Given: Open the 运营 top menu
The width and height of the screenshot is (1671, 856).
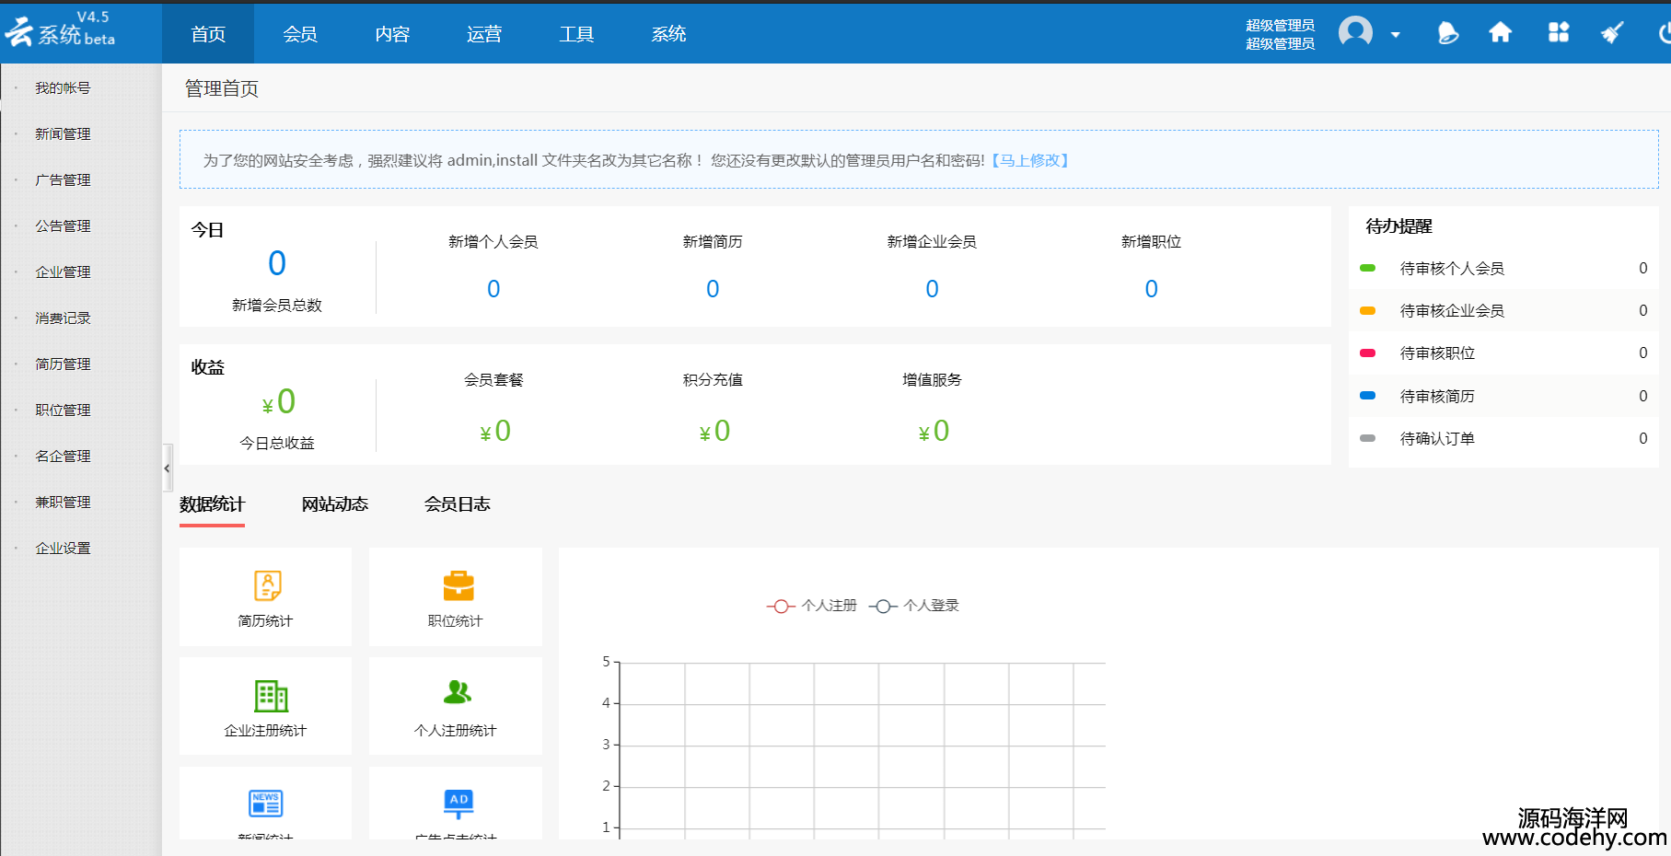Looking at the screenshot, I should click(484, 34).
